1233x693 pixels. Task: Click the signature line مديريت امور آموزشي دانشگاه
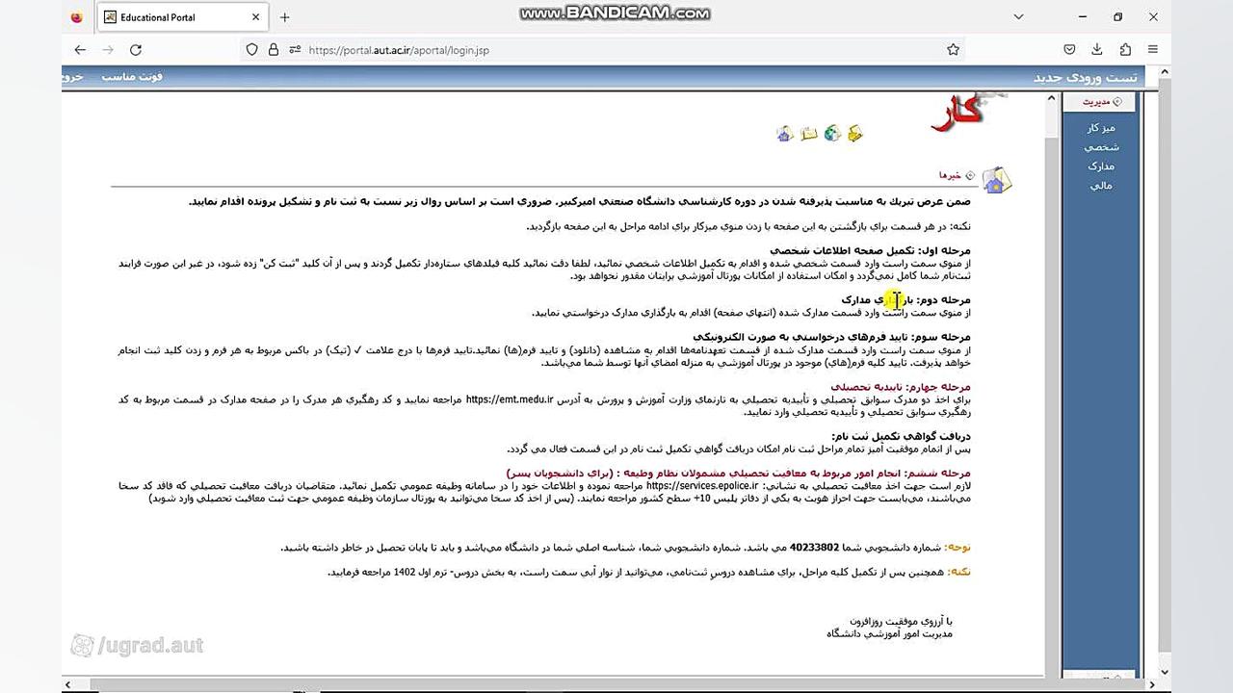pyautogui.click(x=889, y=634)
